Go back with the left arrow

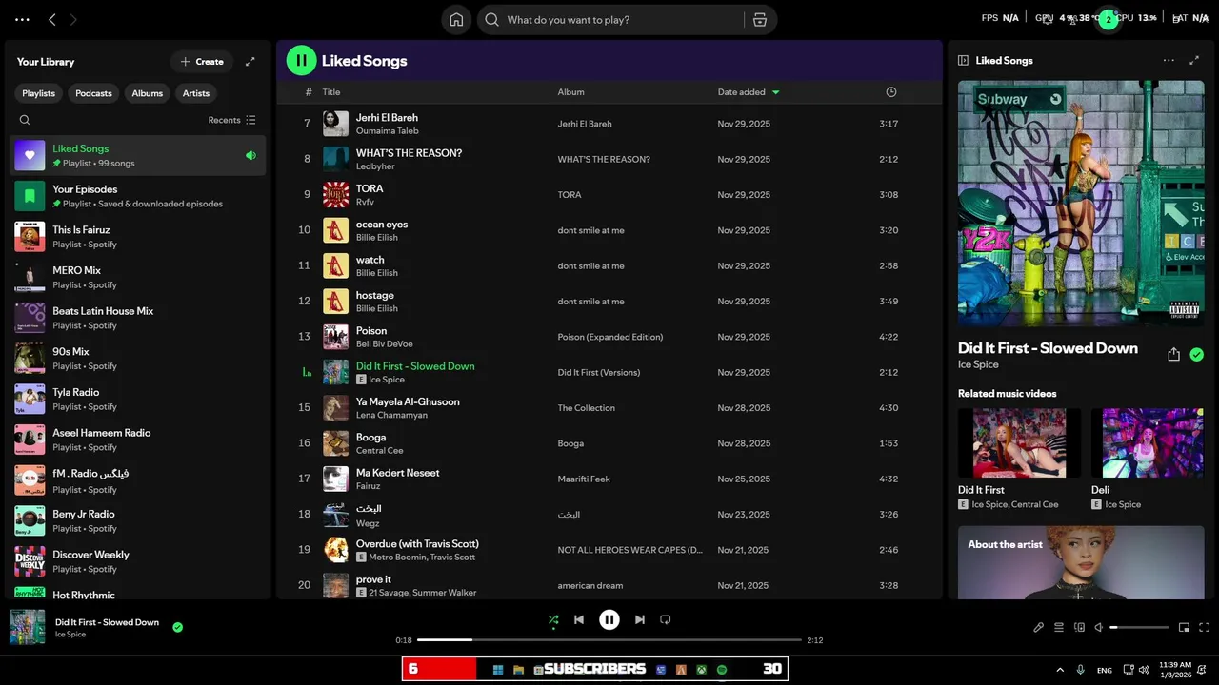coord(52,19)
